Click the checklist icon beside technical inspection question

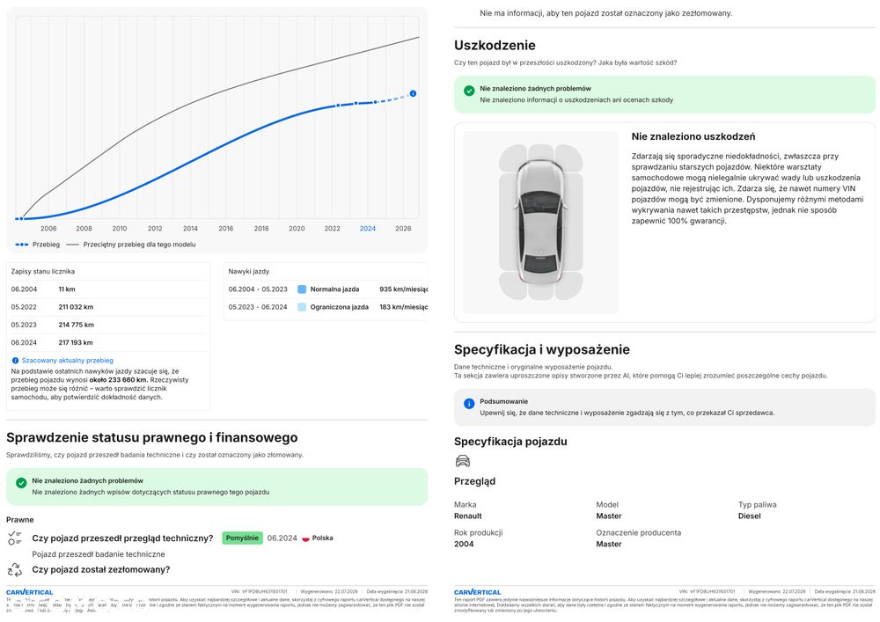click(15, 538)
